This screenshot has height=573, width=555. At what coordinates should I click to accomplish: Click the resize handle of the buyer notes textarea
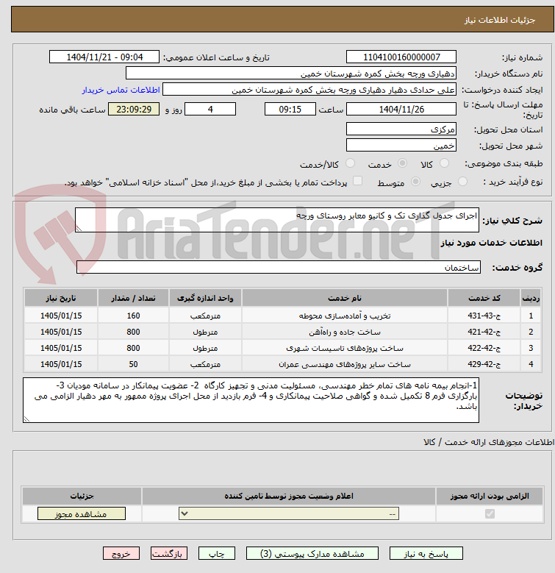point(26,419)
